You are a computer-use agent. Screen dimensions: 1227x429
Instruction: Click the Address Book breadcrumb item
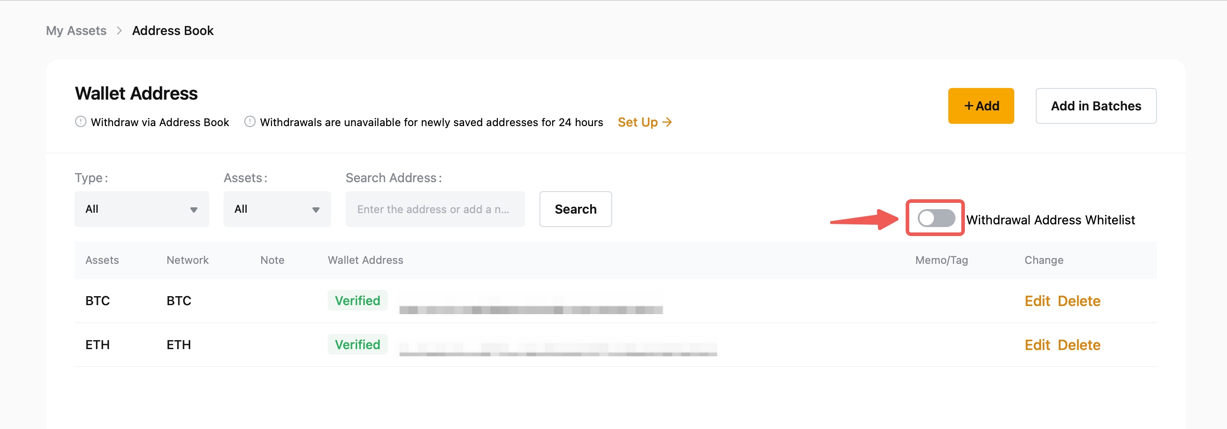point(172,31)
